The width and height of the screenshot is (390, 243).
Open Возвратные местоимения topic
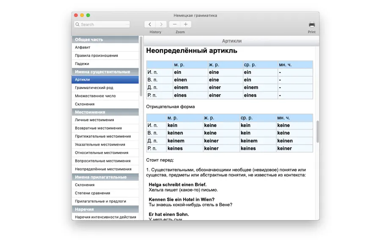(105, 128)
